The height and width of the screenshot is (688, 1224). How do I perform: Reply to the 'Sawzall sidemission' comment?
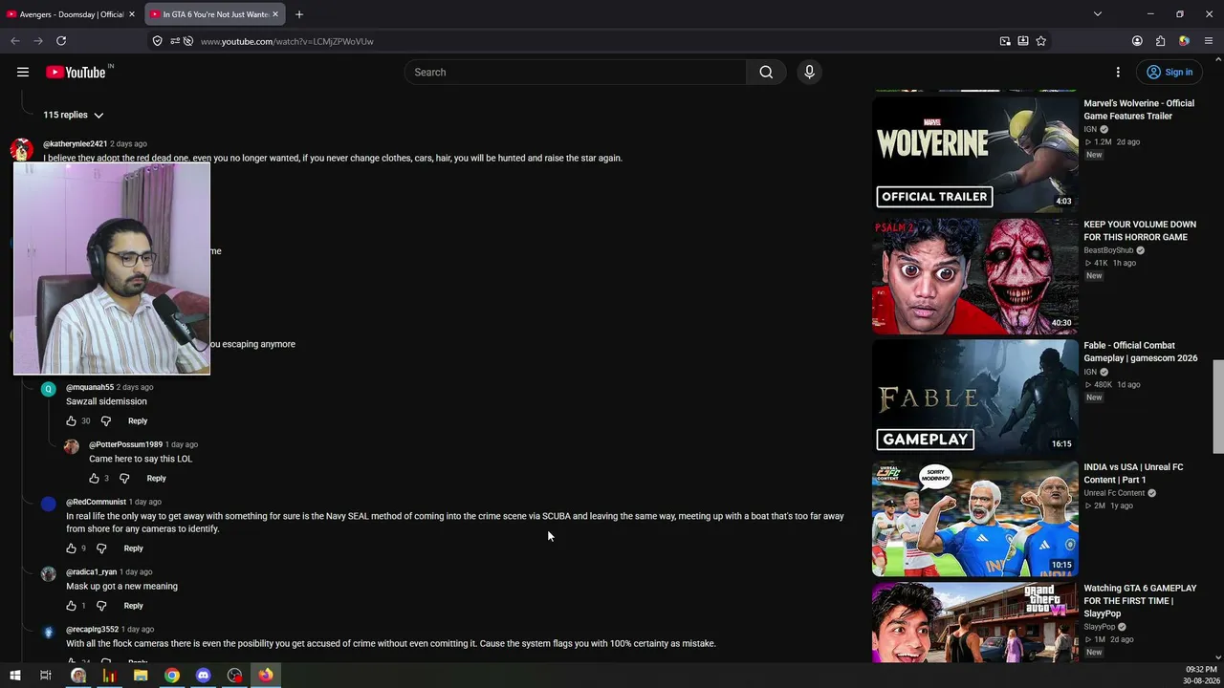(x=138, y=420)
